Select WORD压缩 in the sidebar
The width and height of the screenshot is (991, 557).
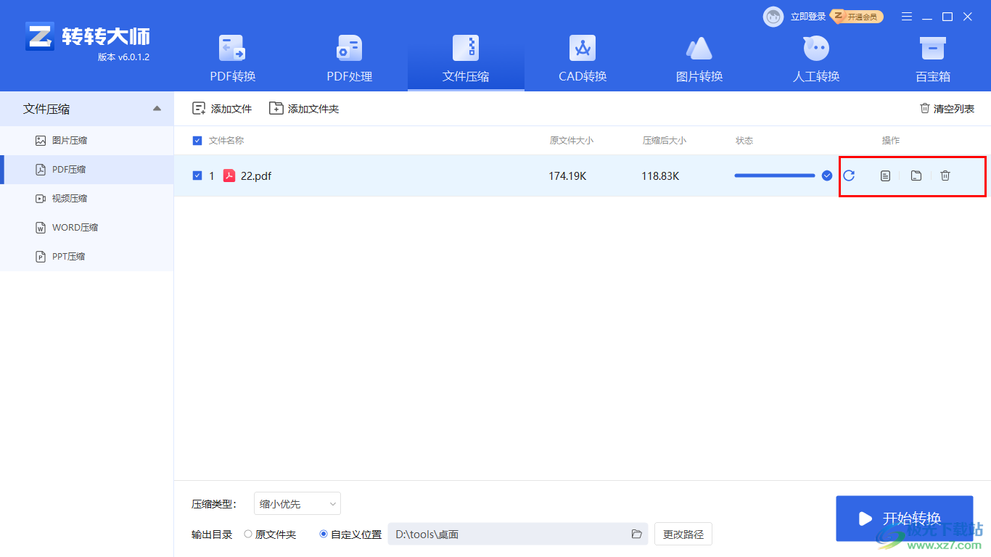pyautogui.click(x=87, y=228)
